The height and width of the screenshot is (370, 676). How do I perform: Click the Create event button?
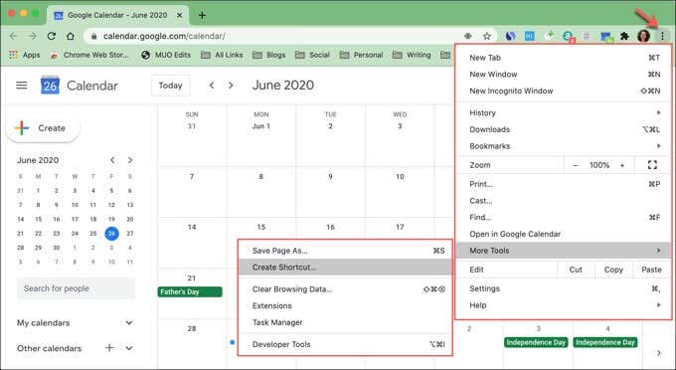[x=43, y=128]
